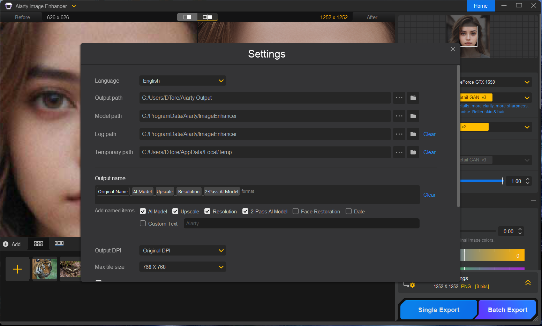The image size is (542, 326).
Task: Click the Single Export button
Action: (x=438, y=310)
